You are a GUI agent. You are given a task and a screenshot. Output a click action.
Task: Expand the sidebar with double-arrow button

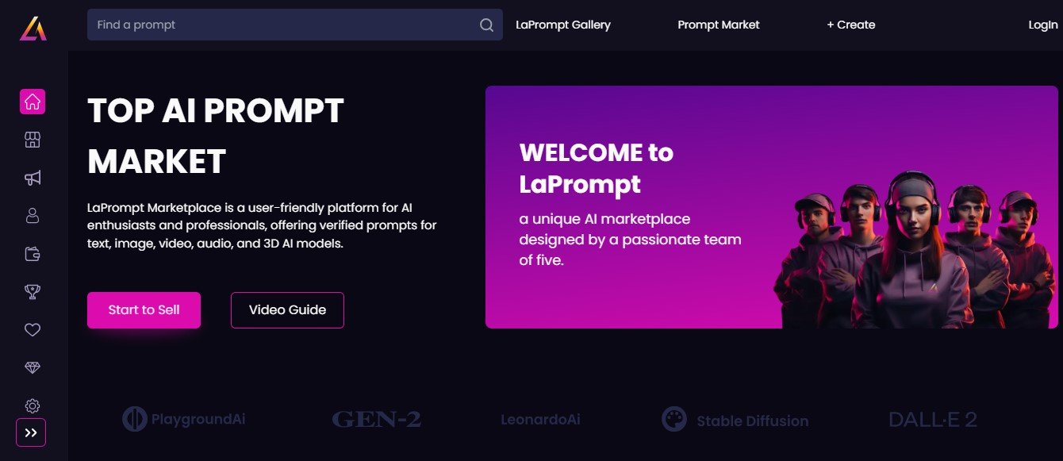click(x=31, y=432)
